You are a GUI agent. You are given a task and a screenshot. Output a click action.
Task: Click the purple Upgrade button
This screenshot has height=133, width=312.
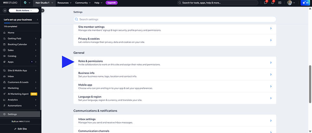(112, 3)
